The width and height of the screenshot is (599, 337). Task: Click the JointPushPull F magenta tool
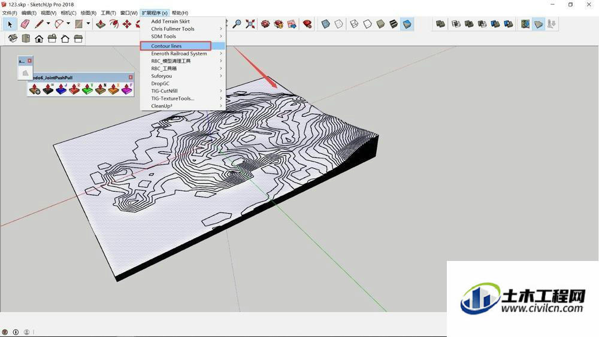[127, 89]
